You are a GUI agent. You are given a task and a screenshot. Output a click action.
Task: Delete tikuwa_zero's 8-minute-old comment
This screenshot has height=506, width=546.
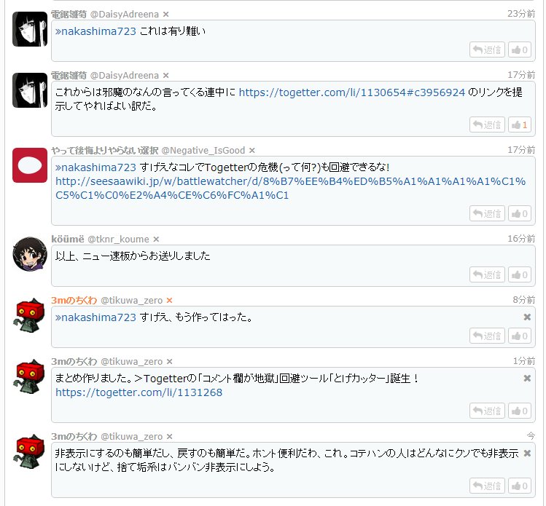[x=527, y=317]
